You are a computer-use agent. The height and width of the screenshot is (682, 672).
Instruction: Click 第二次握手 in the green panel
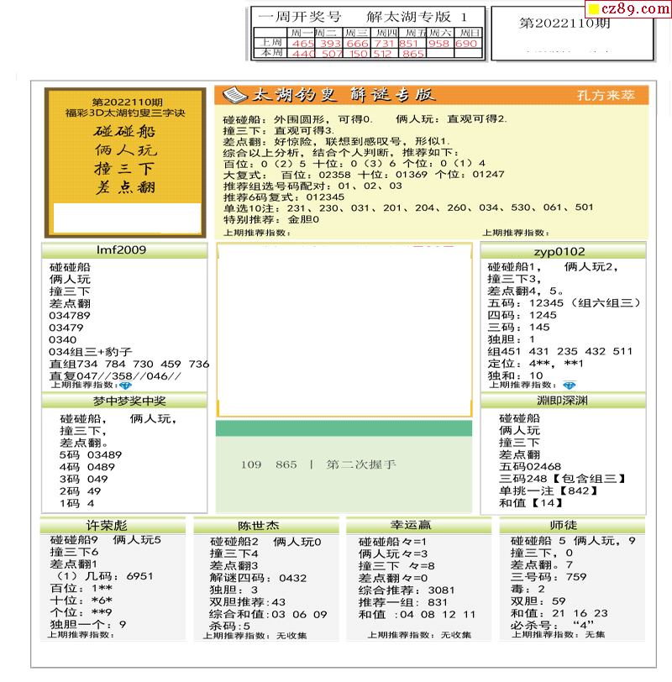pos(361,464)
